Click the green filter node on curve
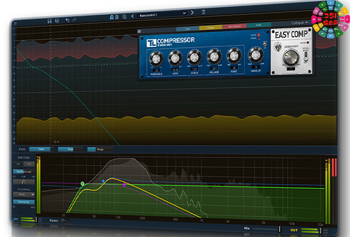 point(82,183)
